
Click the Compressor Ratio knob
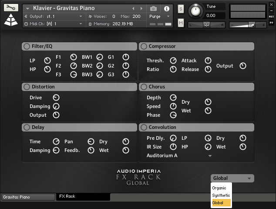click(173, 69)
